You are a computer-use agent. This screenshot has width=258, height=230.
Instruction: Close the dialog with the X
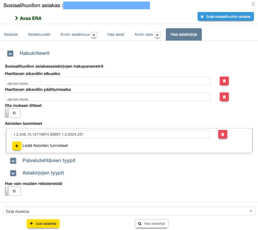pyautogui.click(x=253, y=4)
